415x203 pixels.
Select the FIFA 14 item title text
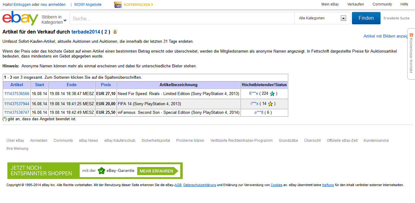[x=150, y=104]
